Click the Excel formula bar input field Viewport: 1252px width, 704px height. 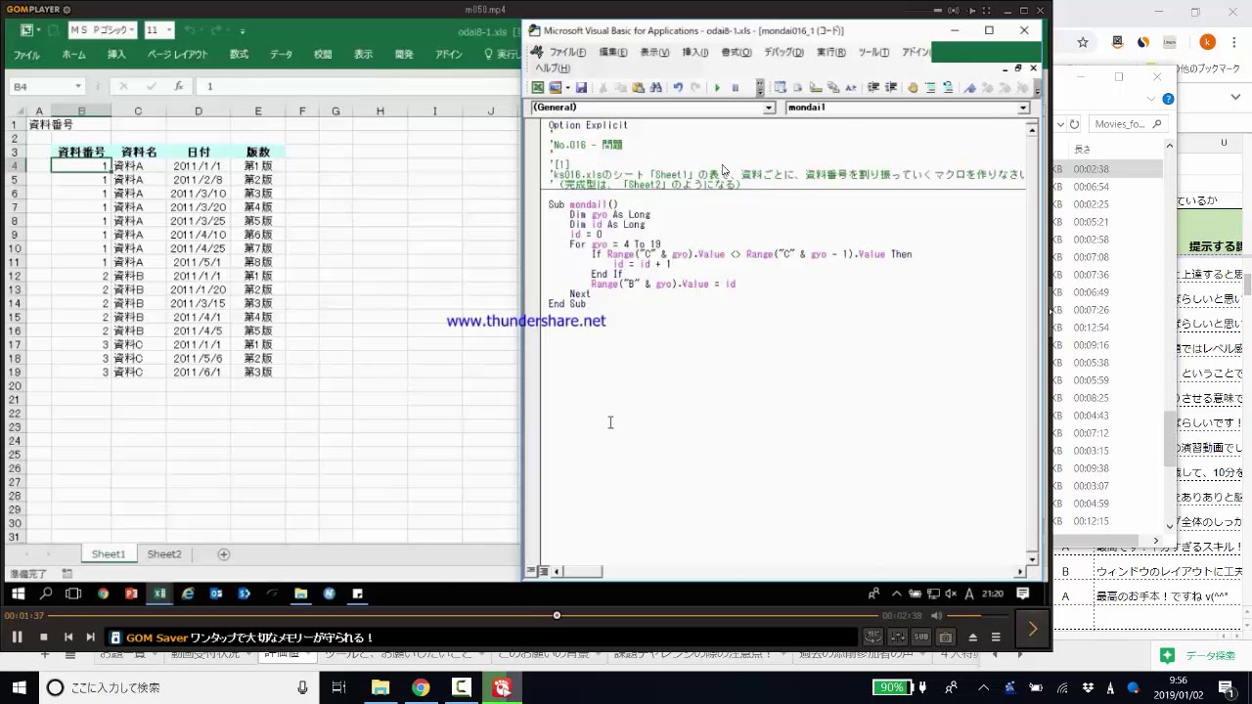(x=352, y=86)
